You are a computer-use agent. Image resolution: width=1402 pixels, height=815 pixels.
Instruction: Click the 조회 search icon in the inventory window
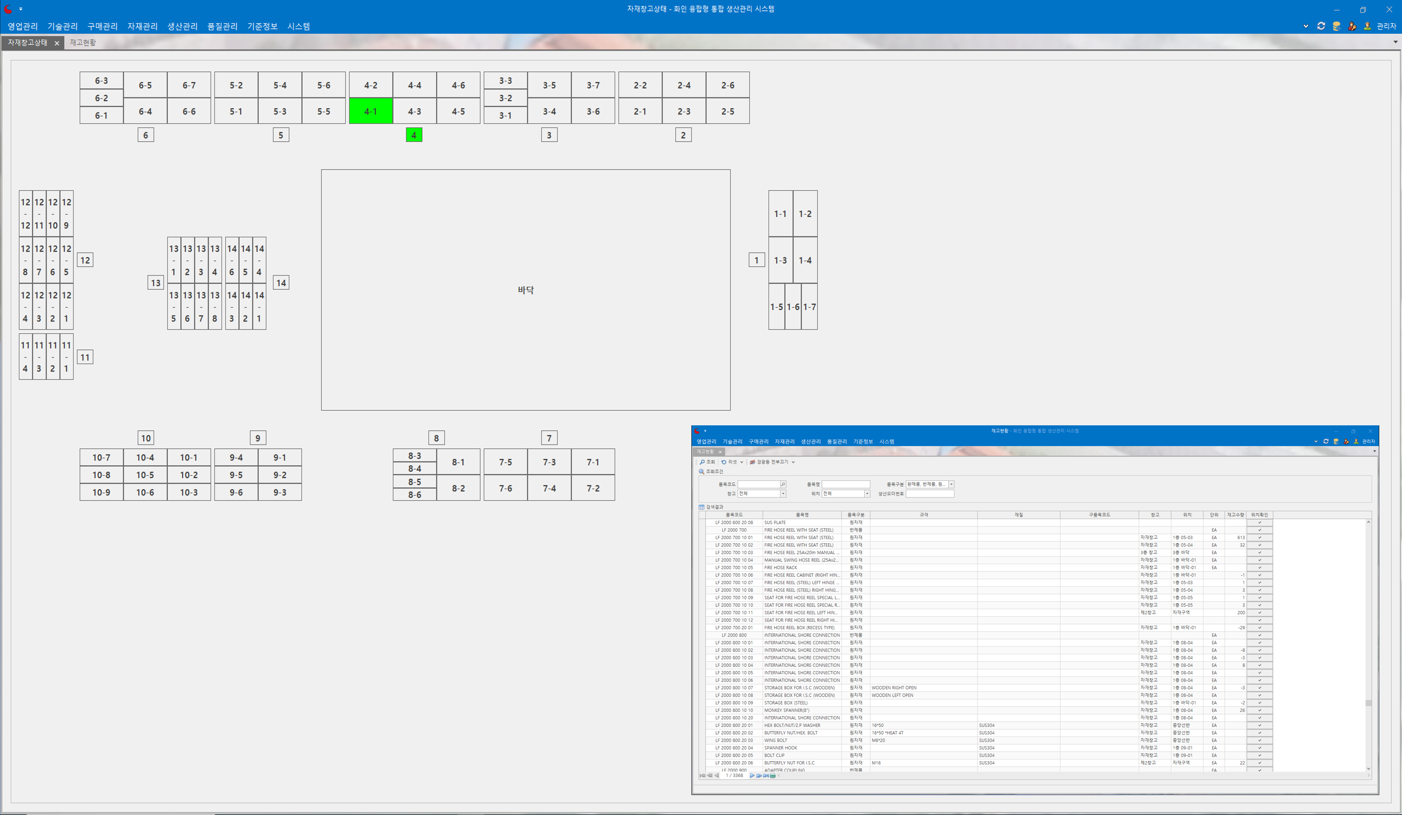click(x=702, y=462)
